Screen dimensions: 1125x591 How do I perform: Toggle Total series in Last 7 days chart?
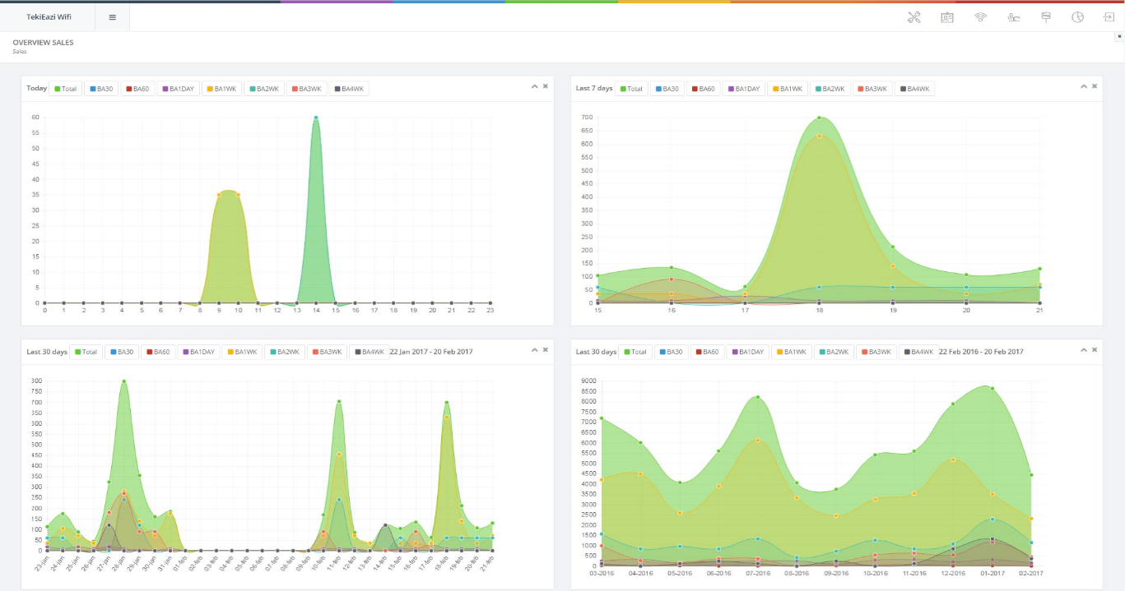point(631,89)
